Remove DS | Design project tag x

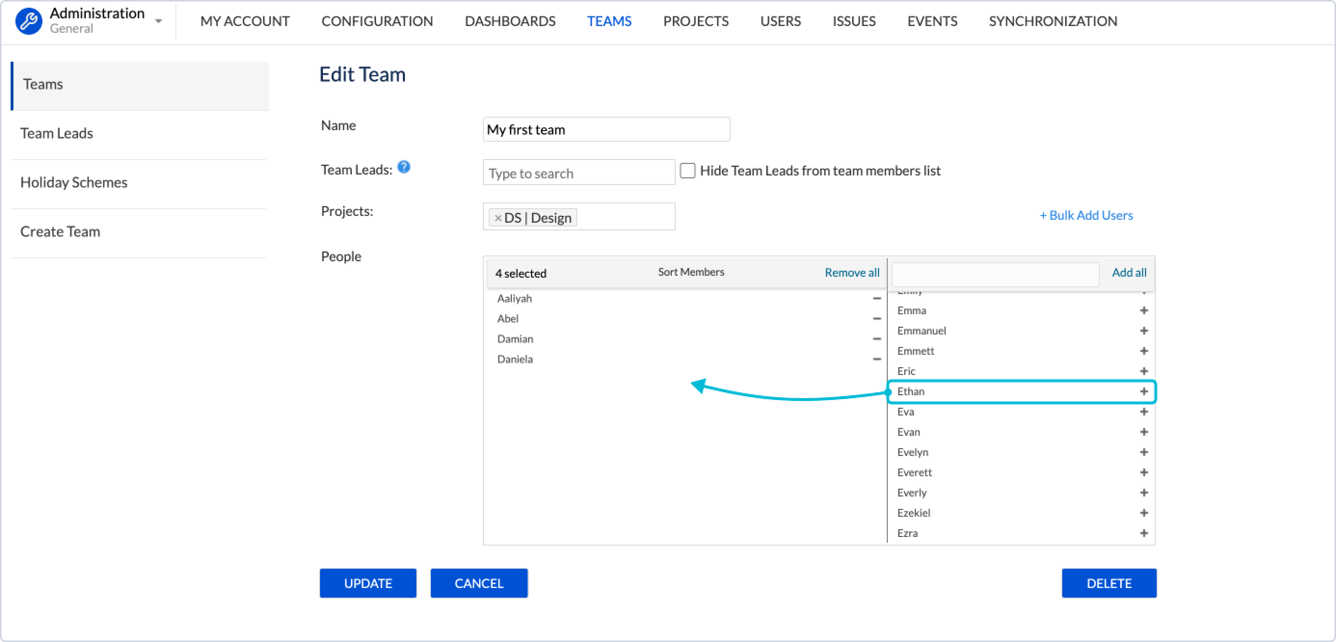[x=498, y=218]
